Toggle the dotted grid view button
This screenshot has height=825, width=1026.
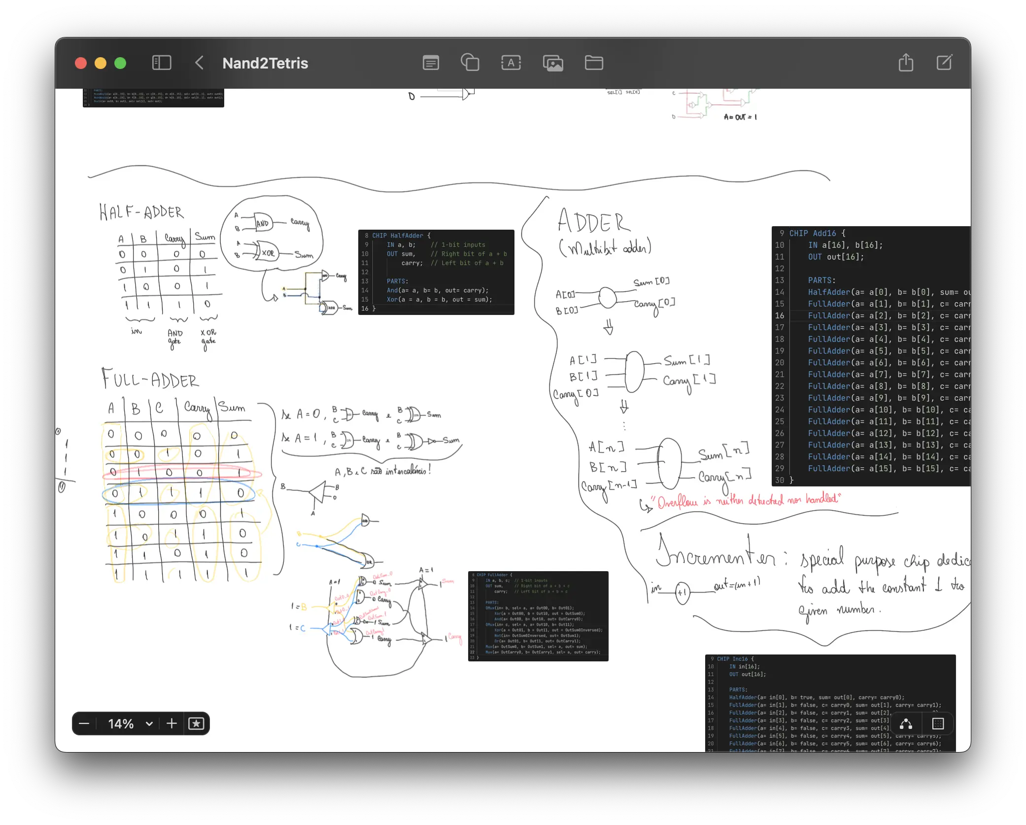(x=937, y=723)
